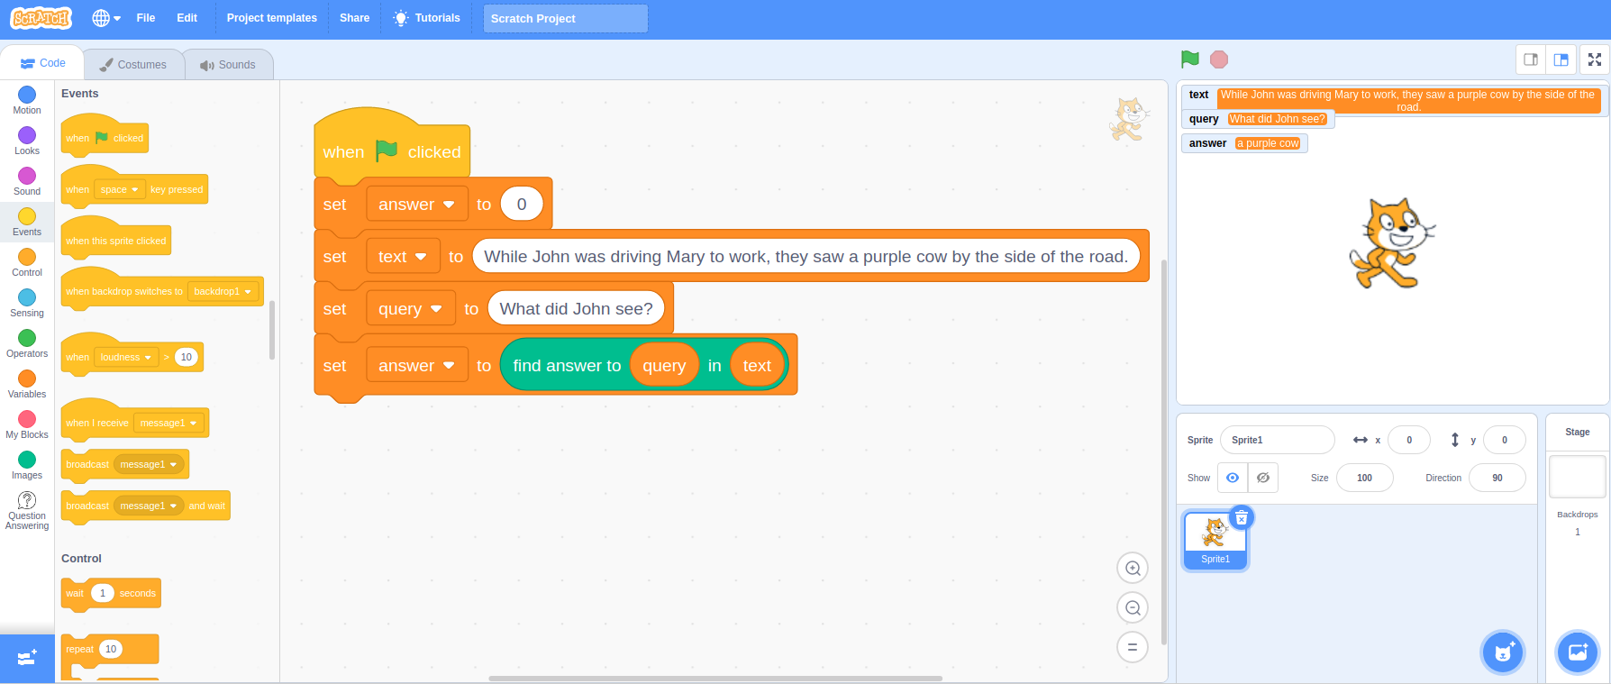The width and height of the screenshot is (1611, 684).
Task: Click the answer variable monitor on stage
Action: 1244,143
